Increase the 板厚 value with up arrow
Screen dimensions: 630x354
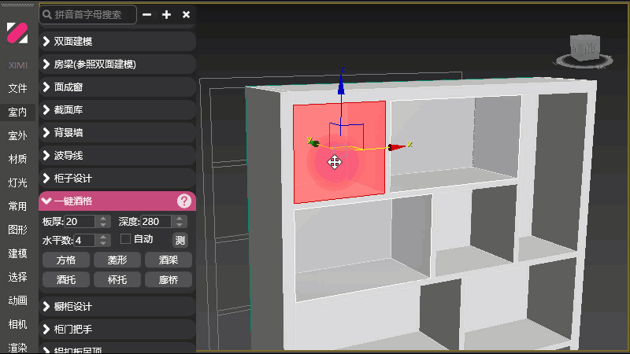point(103,219)
